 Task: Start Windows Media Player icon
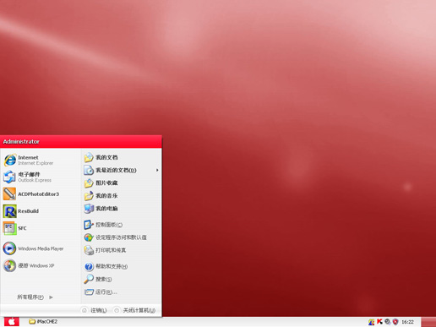pos(9,248)
